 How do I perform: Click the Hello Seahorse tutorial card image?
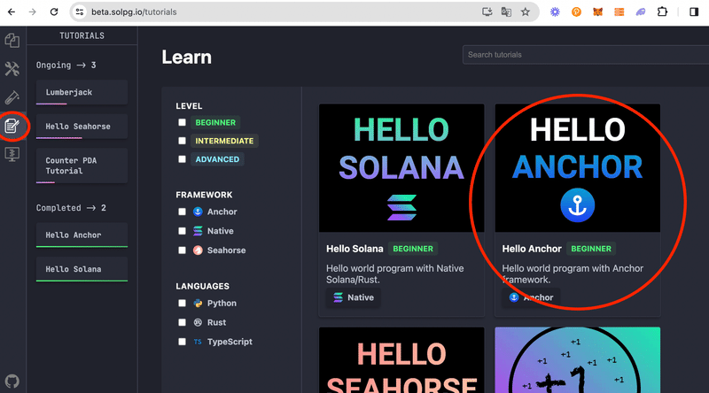tap(401, 360)
